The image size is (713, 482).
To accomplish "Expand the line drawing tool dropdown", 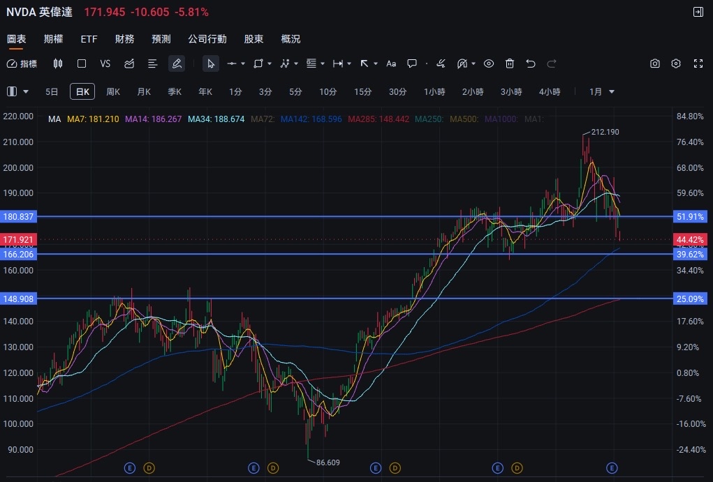I will point(243,63).
